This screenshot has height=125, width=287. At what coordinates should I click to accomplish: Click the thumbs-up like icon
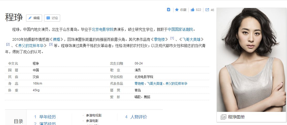click(x=193, y=10)
